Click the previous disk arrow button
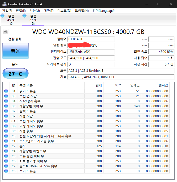Screen dimensions: 177x182 tap(6, 32)
